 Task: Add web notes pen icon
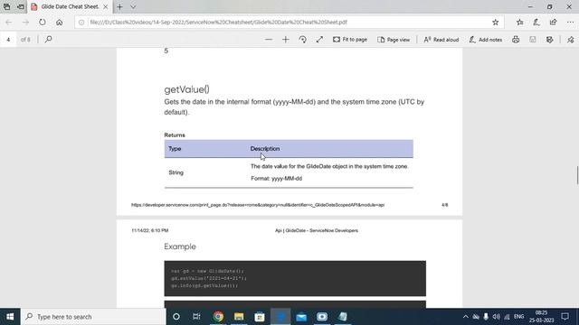tap(536, 22)
